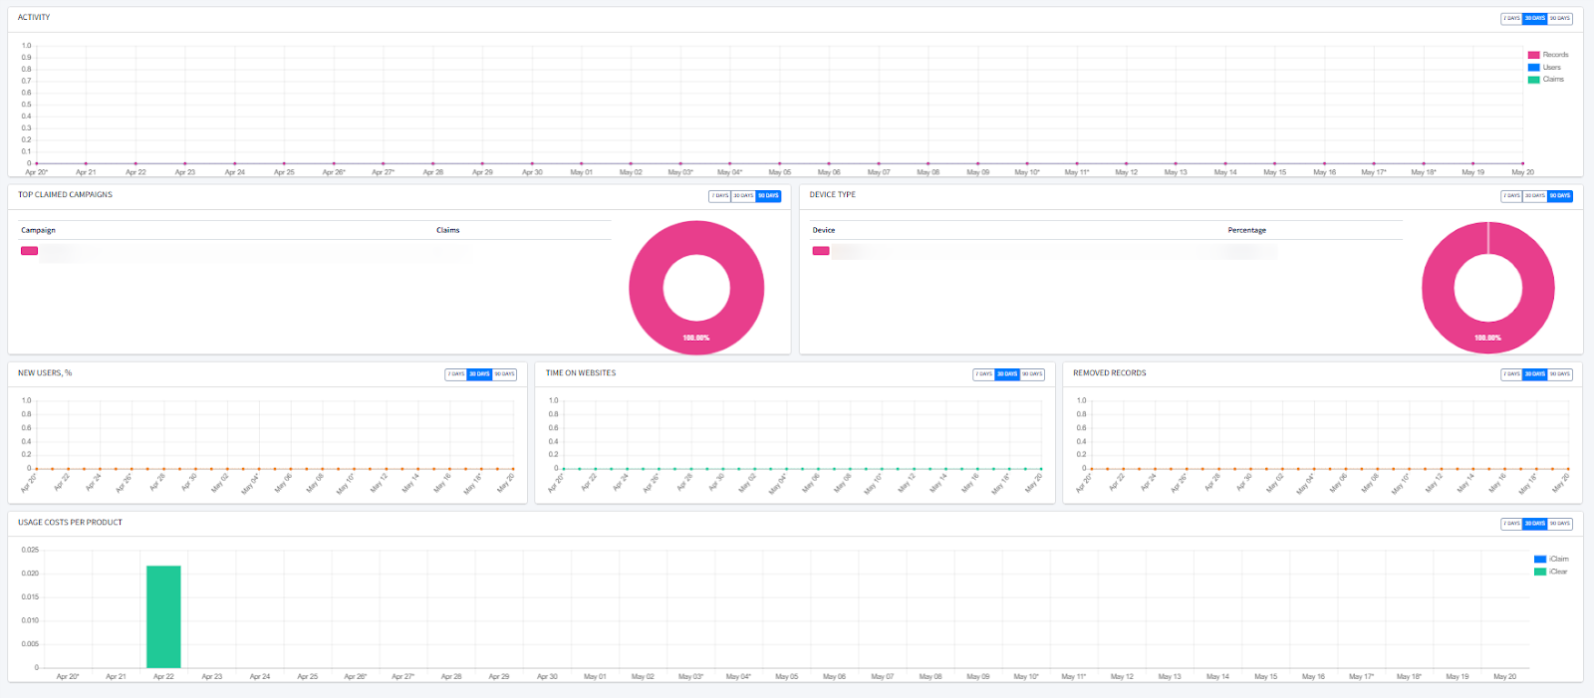This screenshot has width=1594, height=698.
Task: Set Device Type range to 7 Days
Action: 1512,196
